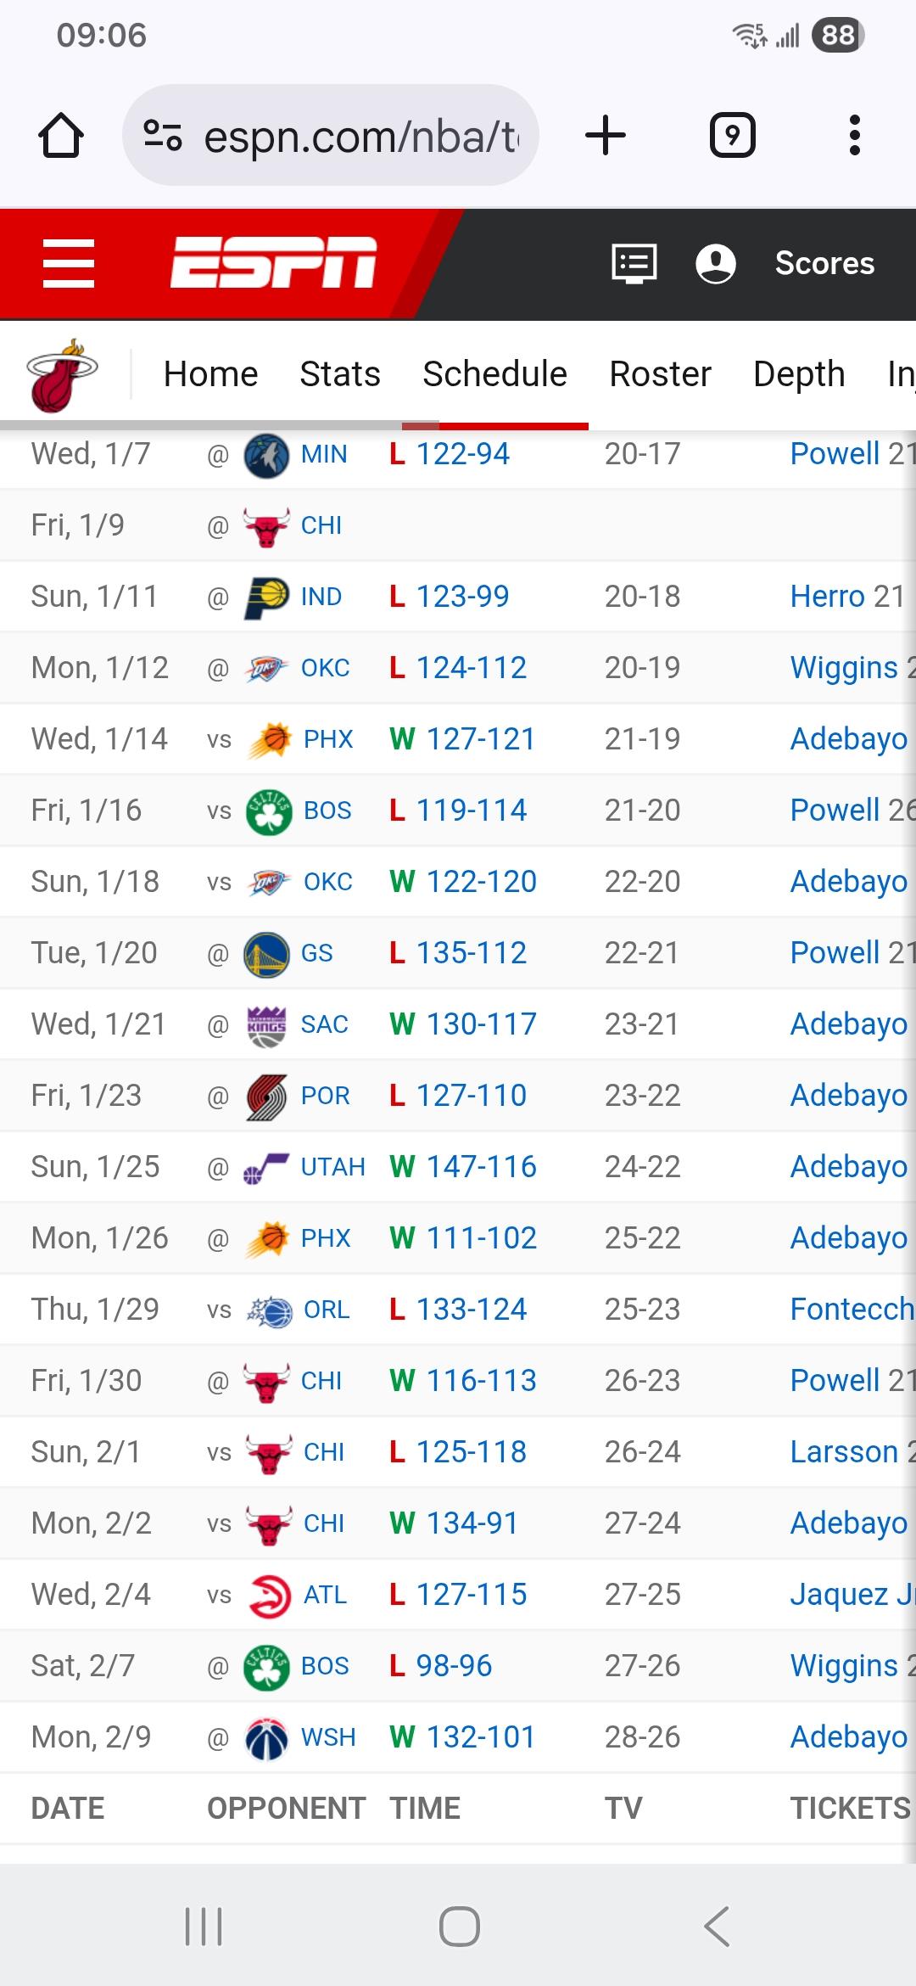Switch to the Roster tab

pyautogui.click(x=660, y=374)
